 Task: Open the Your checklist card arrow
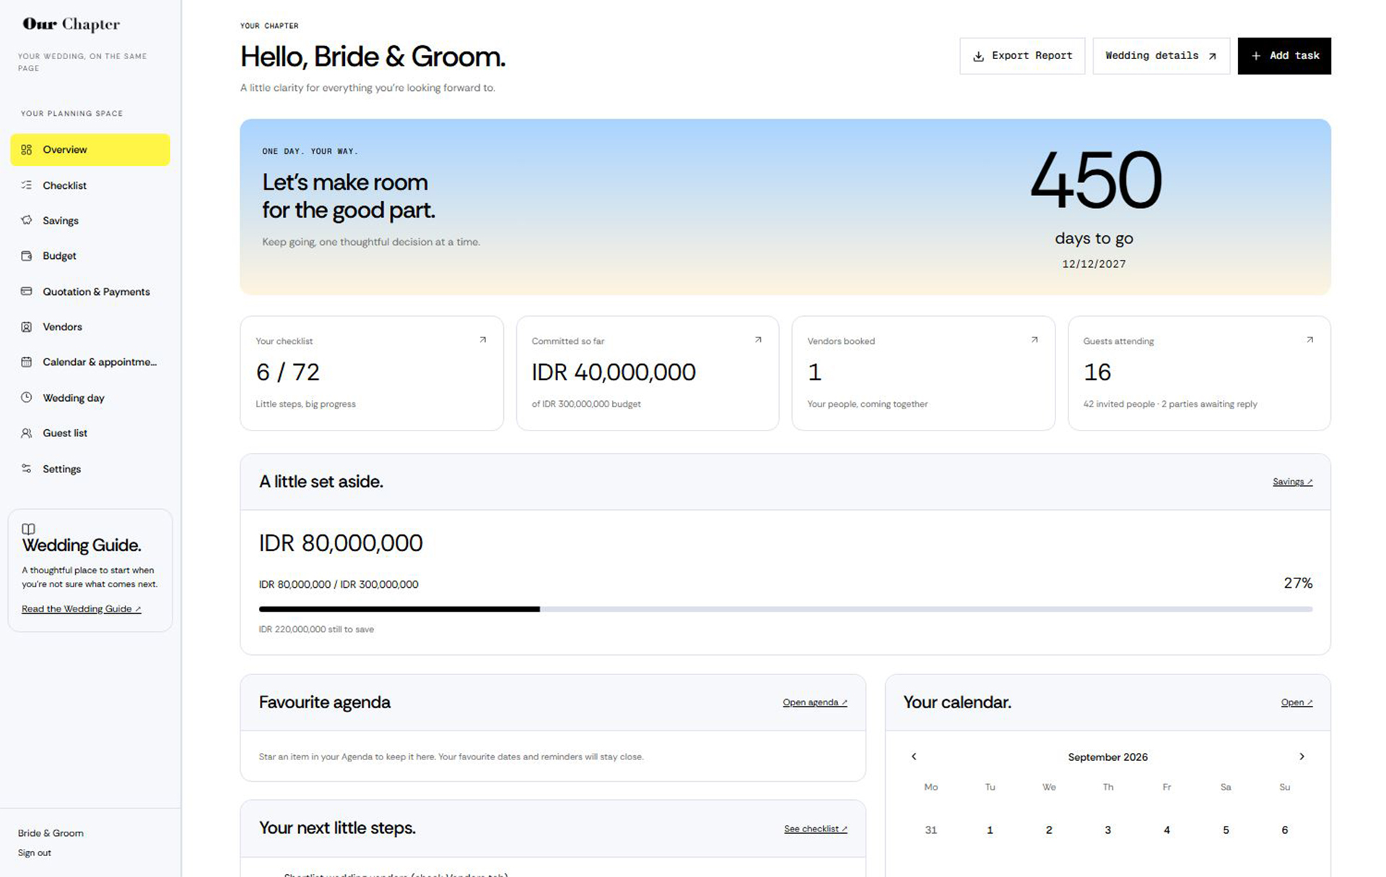coord(483,340)
